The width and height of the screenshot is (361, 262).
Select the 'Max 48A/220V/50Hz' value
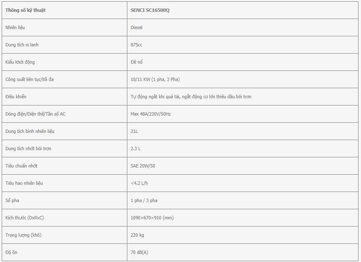[x=151, y=114]
